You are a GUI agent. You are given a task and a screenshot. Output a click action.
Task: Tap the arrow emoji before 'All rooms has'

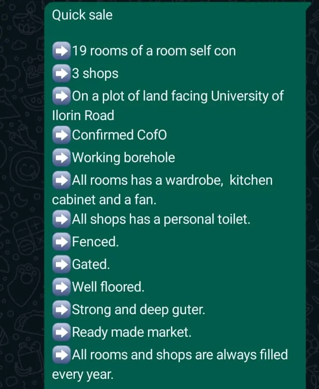tap(62, 181)
